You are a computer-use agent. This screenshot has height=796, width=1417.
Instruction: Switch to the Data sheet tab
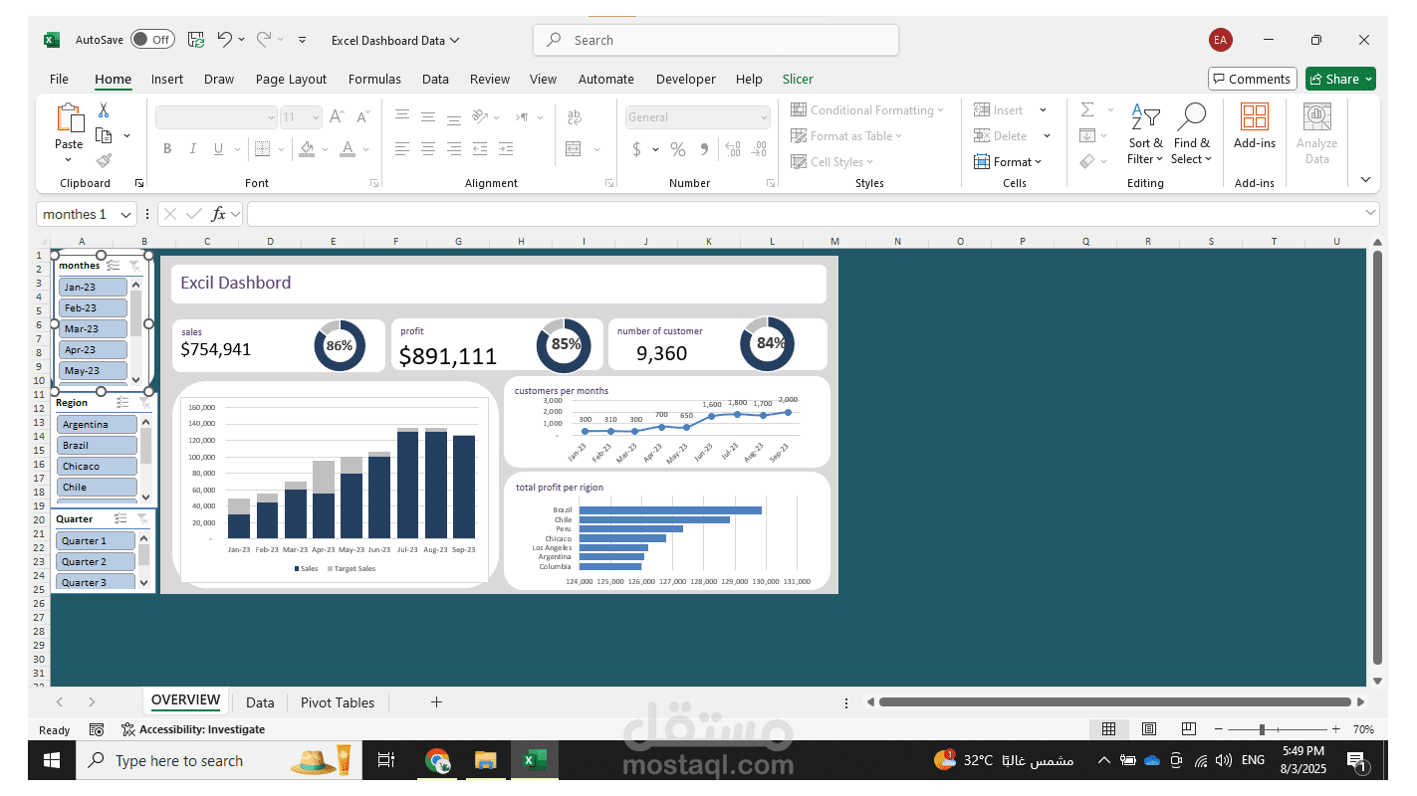(260, 702)
